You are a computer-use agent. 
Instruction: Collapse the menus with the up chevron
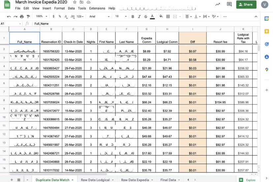[x=256, y=16]
